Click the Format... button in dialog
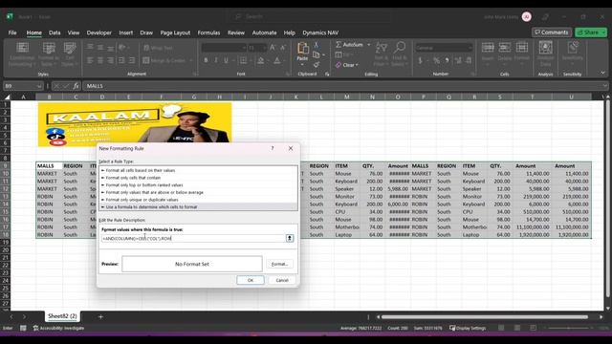 pyautogui.click(x=279, y=264)
